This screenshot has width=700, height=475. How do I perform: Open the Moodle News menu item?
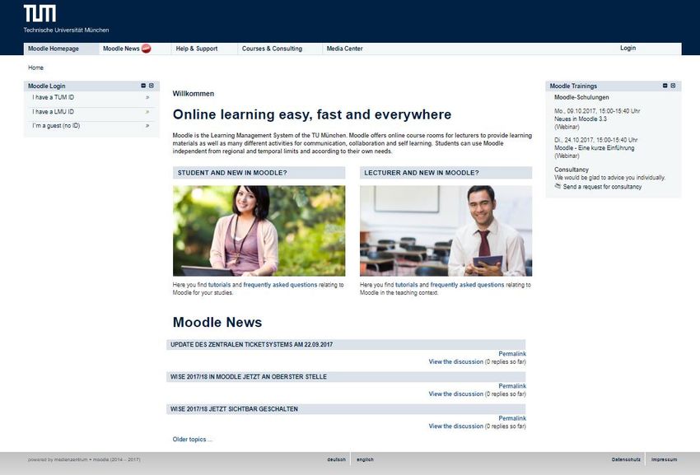pos(121,49)
